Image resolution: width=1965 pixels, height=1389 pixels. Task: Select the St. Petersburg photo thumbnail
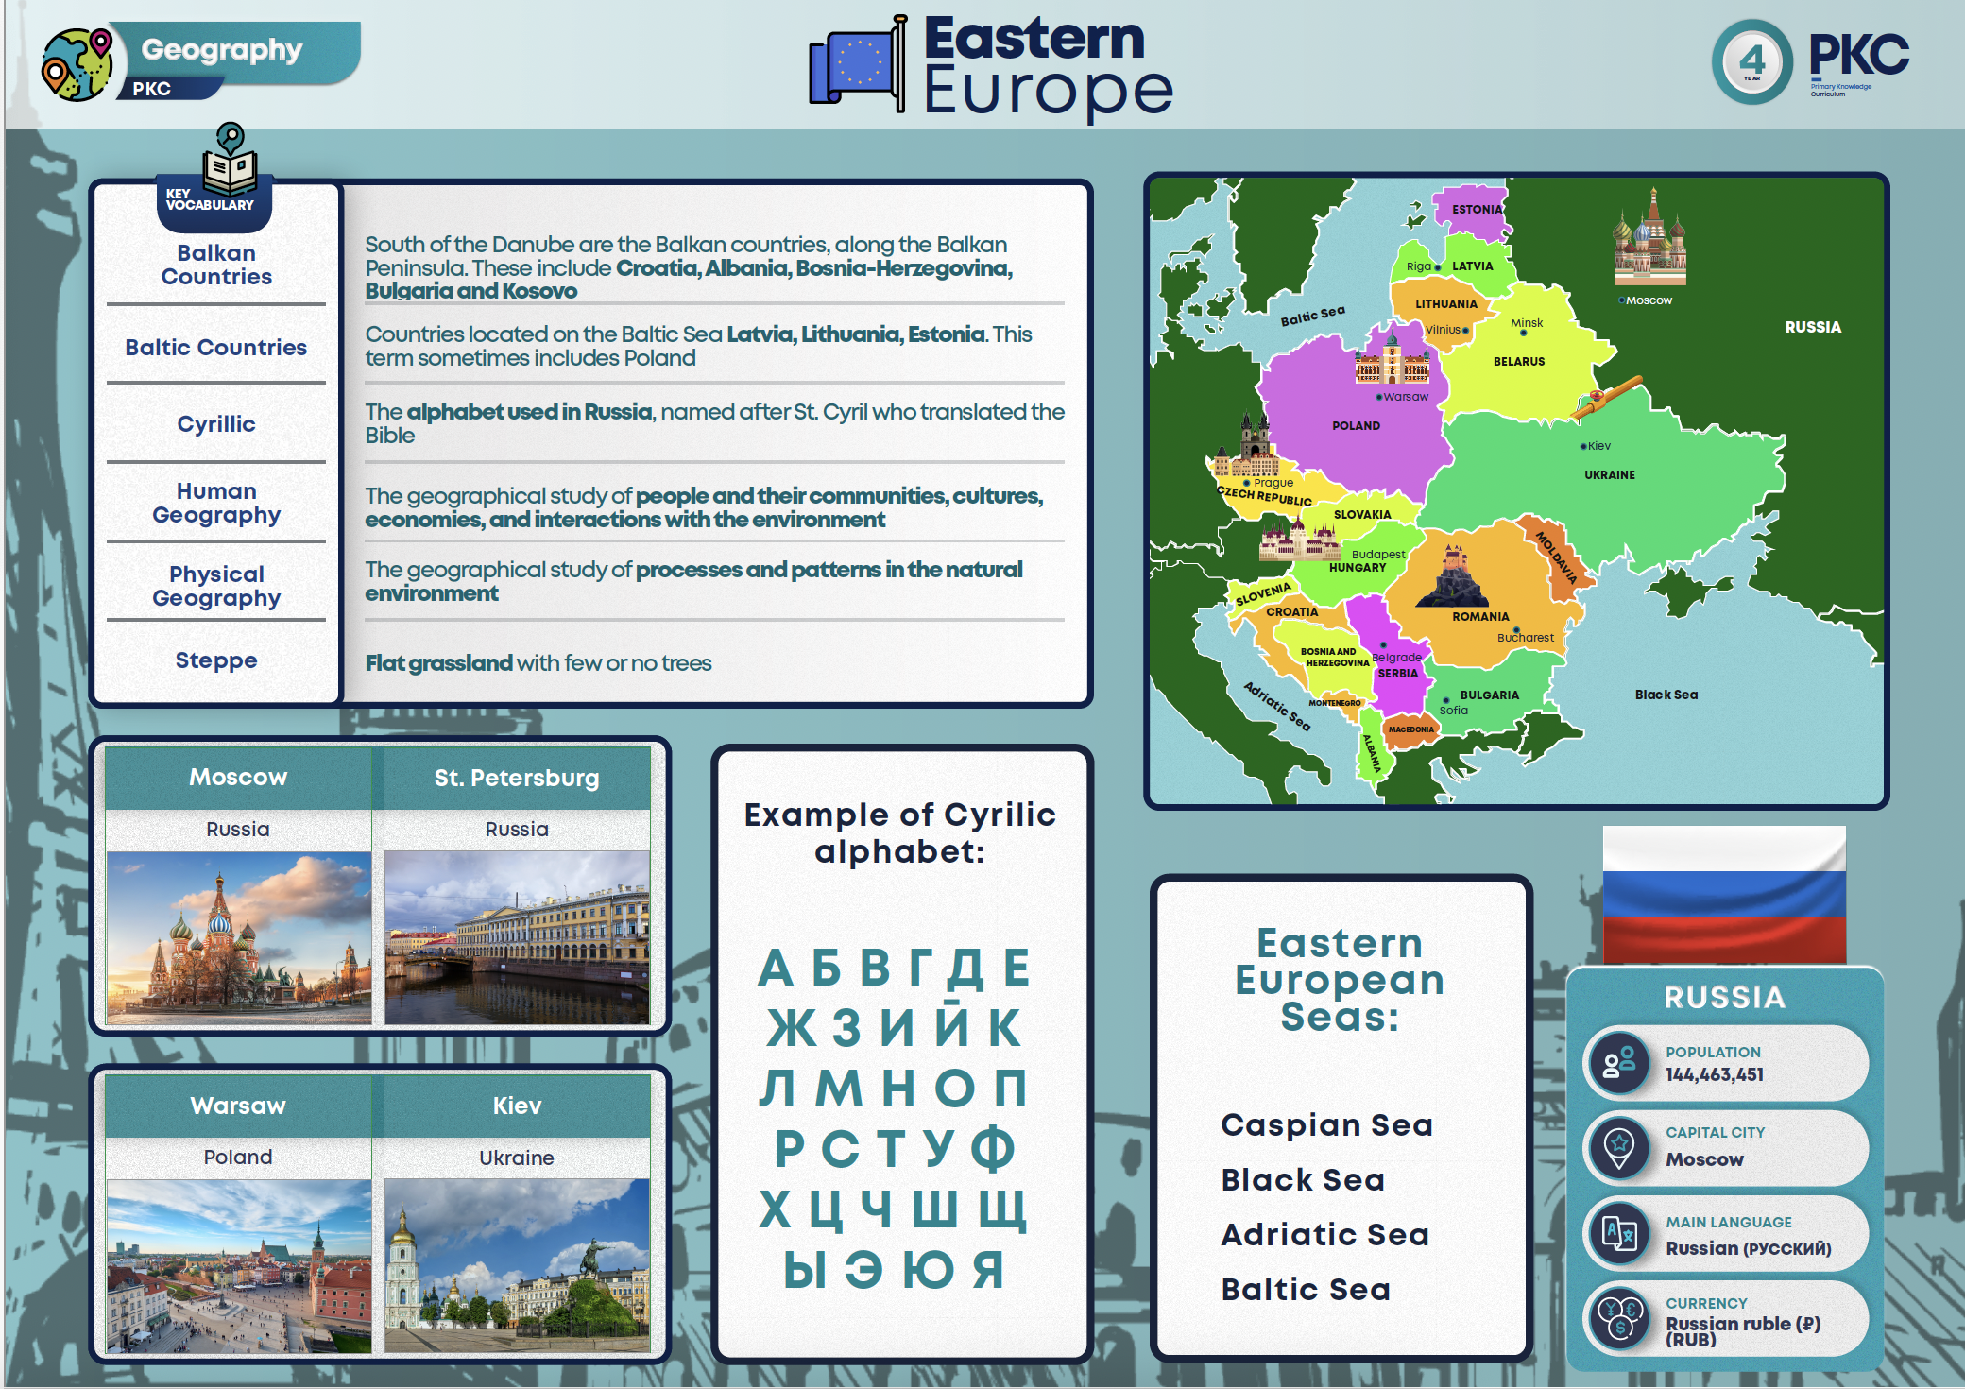pos(517,937)
